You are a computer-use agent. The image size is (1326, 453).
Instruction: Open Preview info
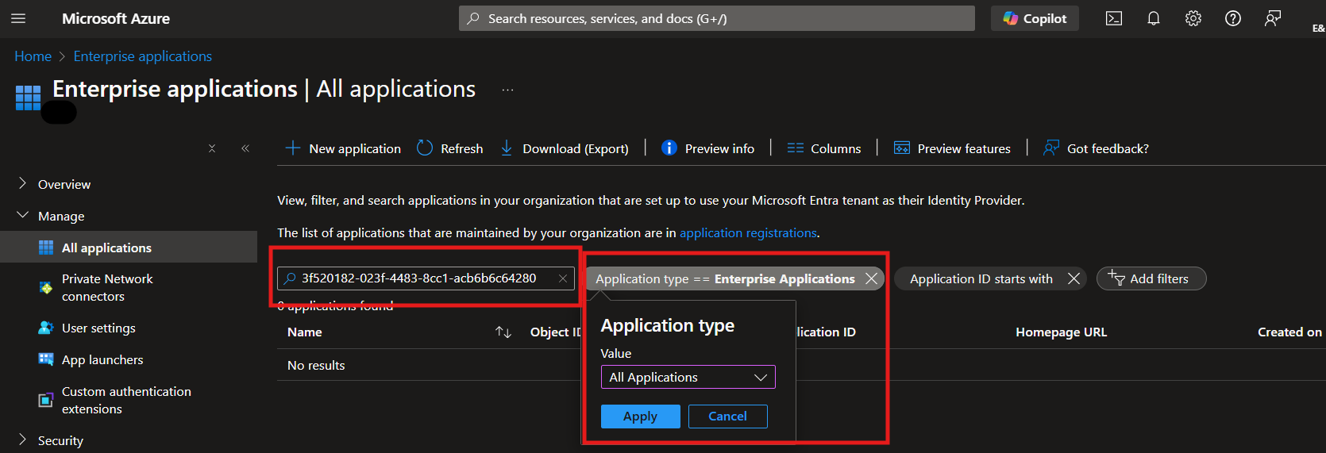708,148
